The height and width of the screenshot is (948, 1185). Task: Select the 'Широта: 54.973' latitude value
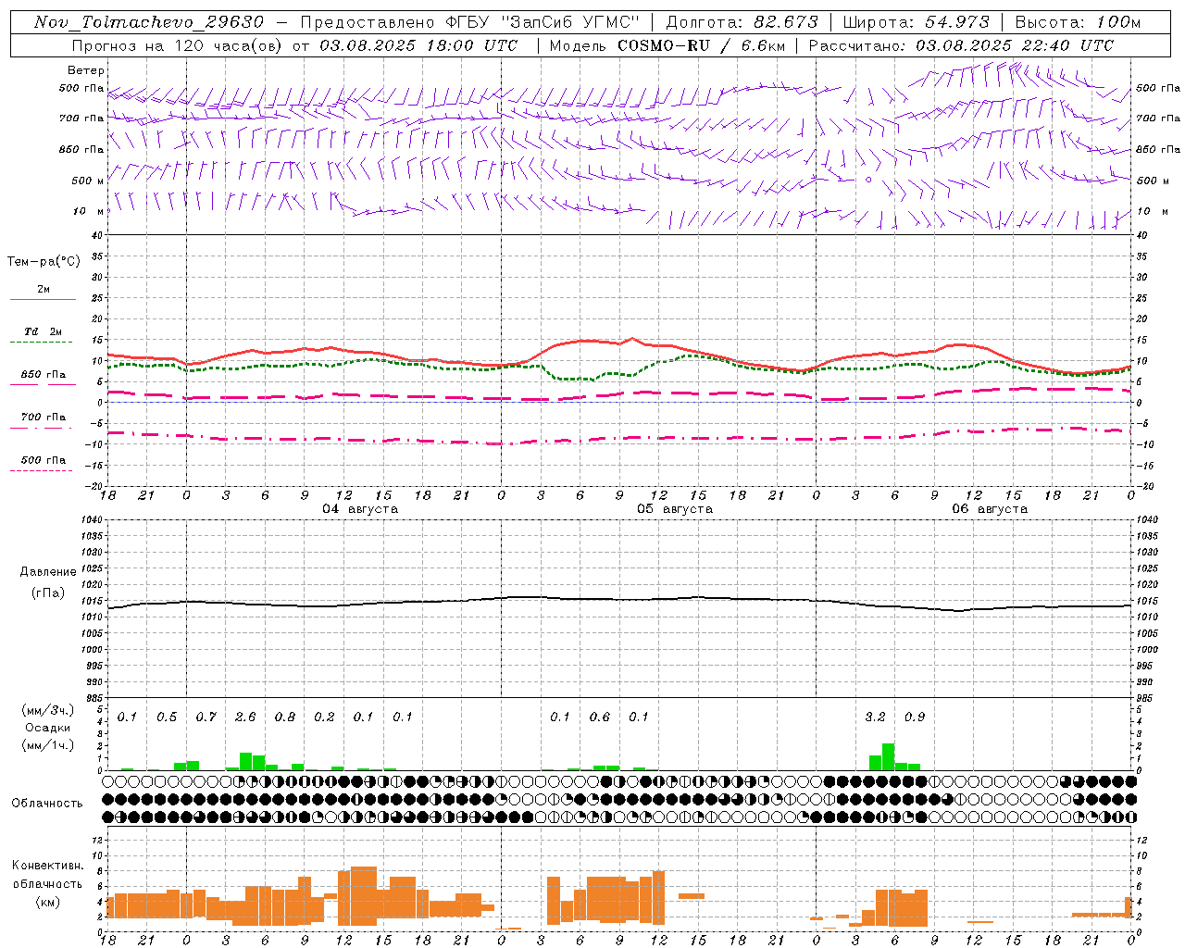pos(911,22)
